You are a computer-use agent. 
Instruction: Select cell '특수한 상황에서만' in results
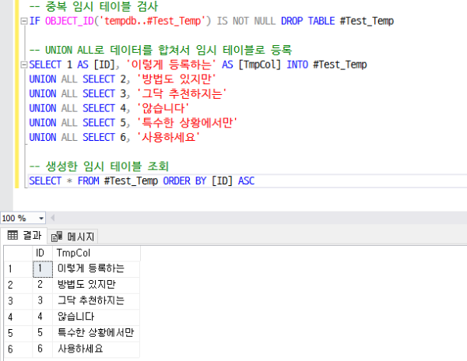pyautogui.click(x=97, y=333)
